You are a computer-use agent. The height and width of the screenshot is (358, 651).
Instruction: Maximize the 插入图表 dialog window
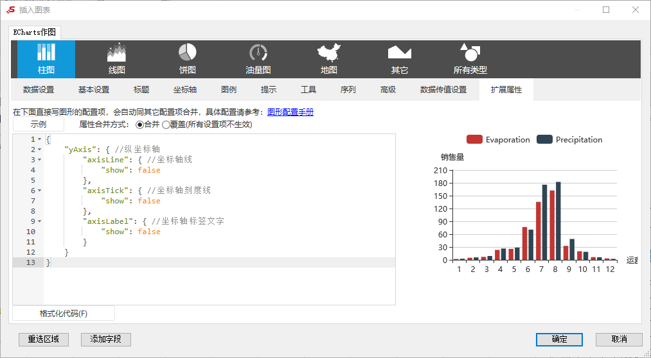pyautogui.click(x=606, y=10)
